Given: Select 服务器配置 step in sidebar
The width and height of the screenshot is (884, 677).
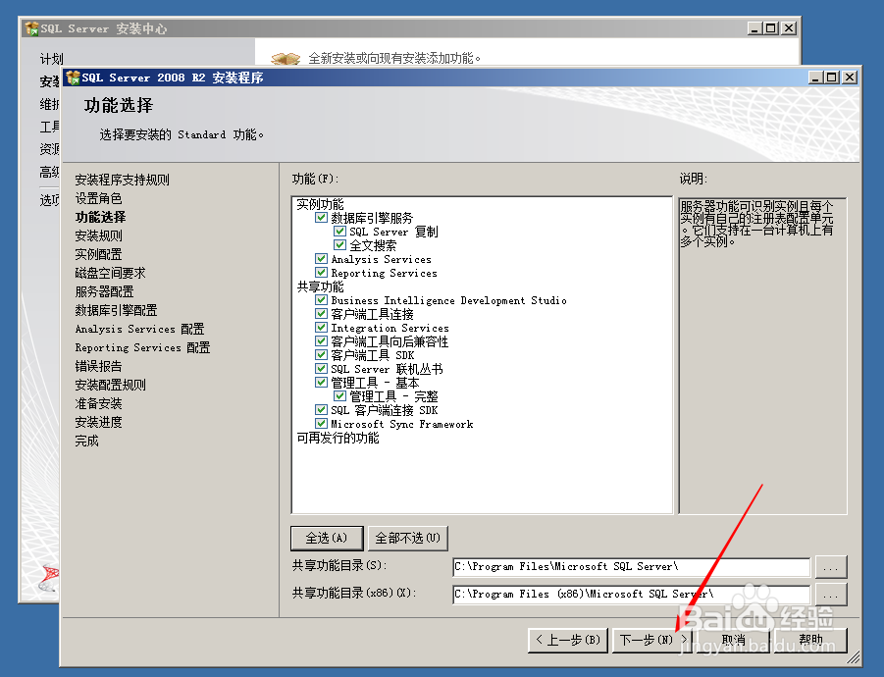Looking at the screenshot, I should [104, 291].
